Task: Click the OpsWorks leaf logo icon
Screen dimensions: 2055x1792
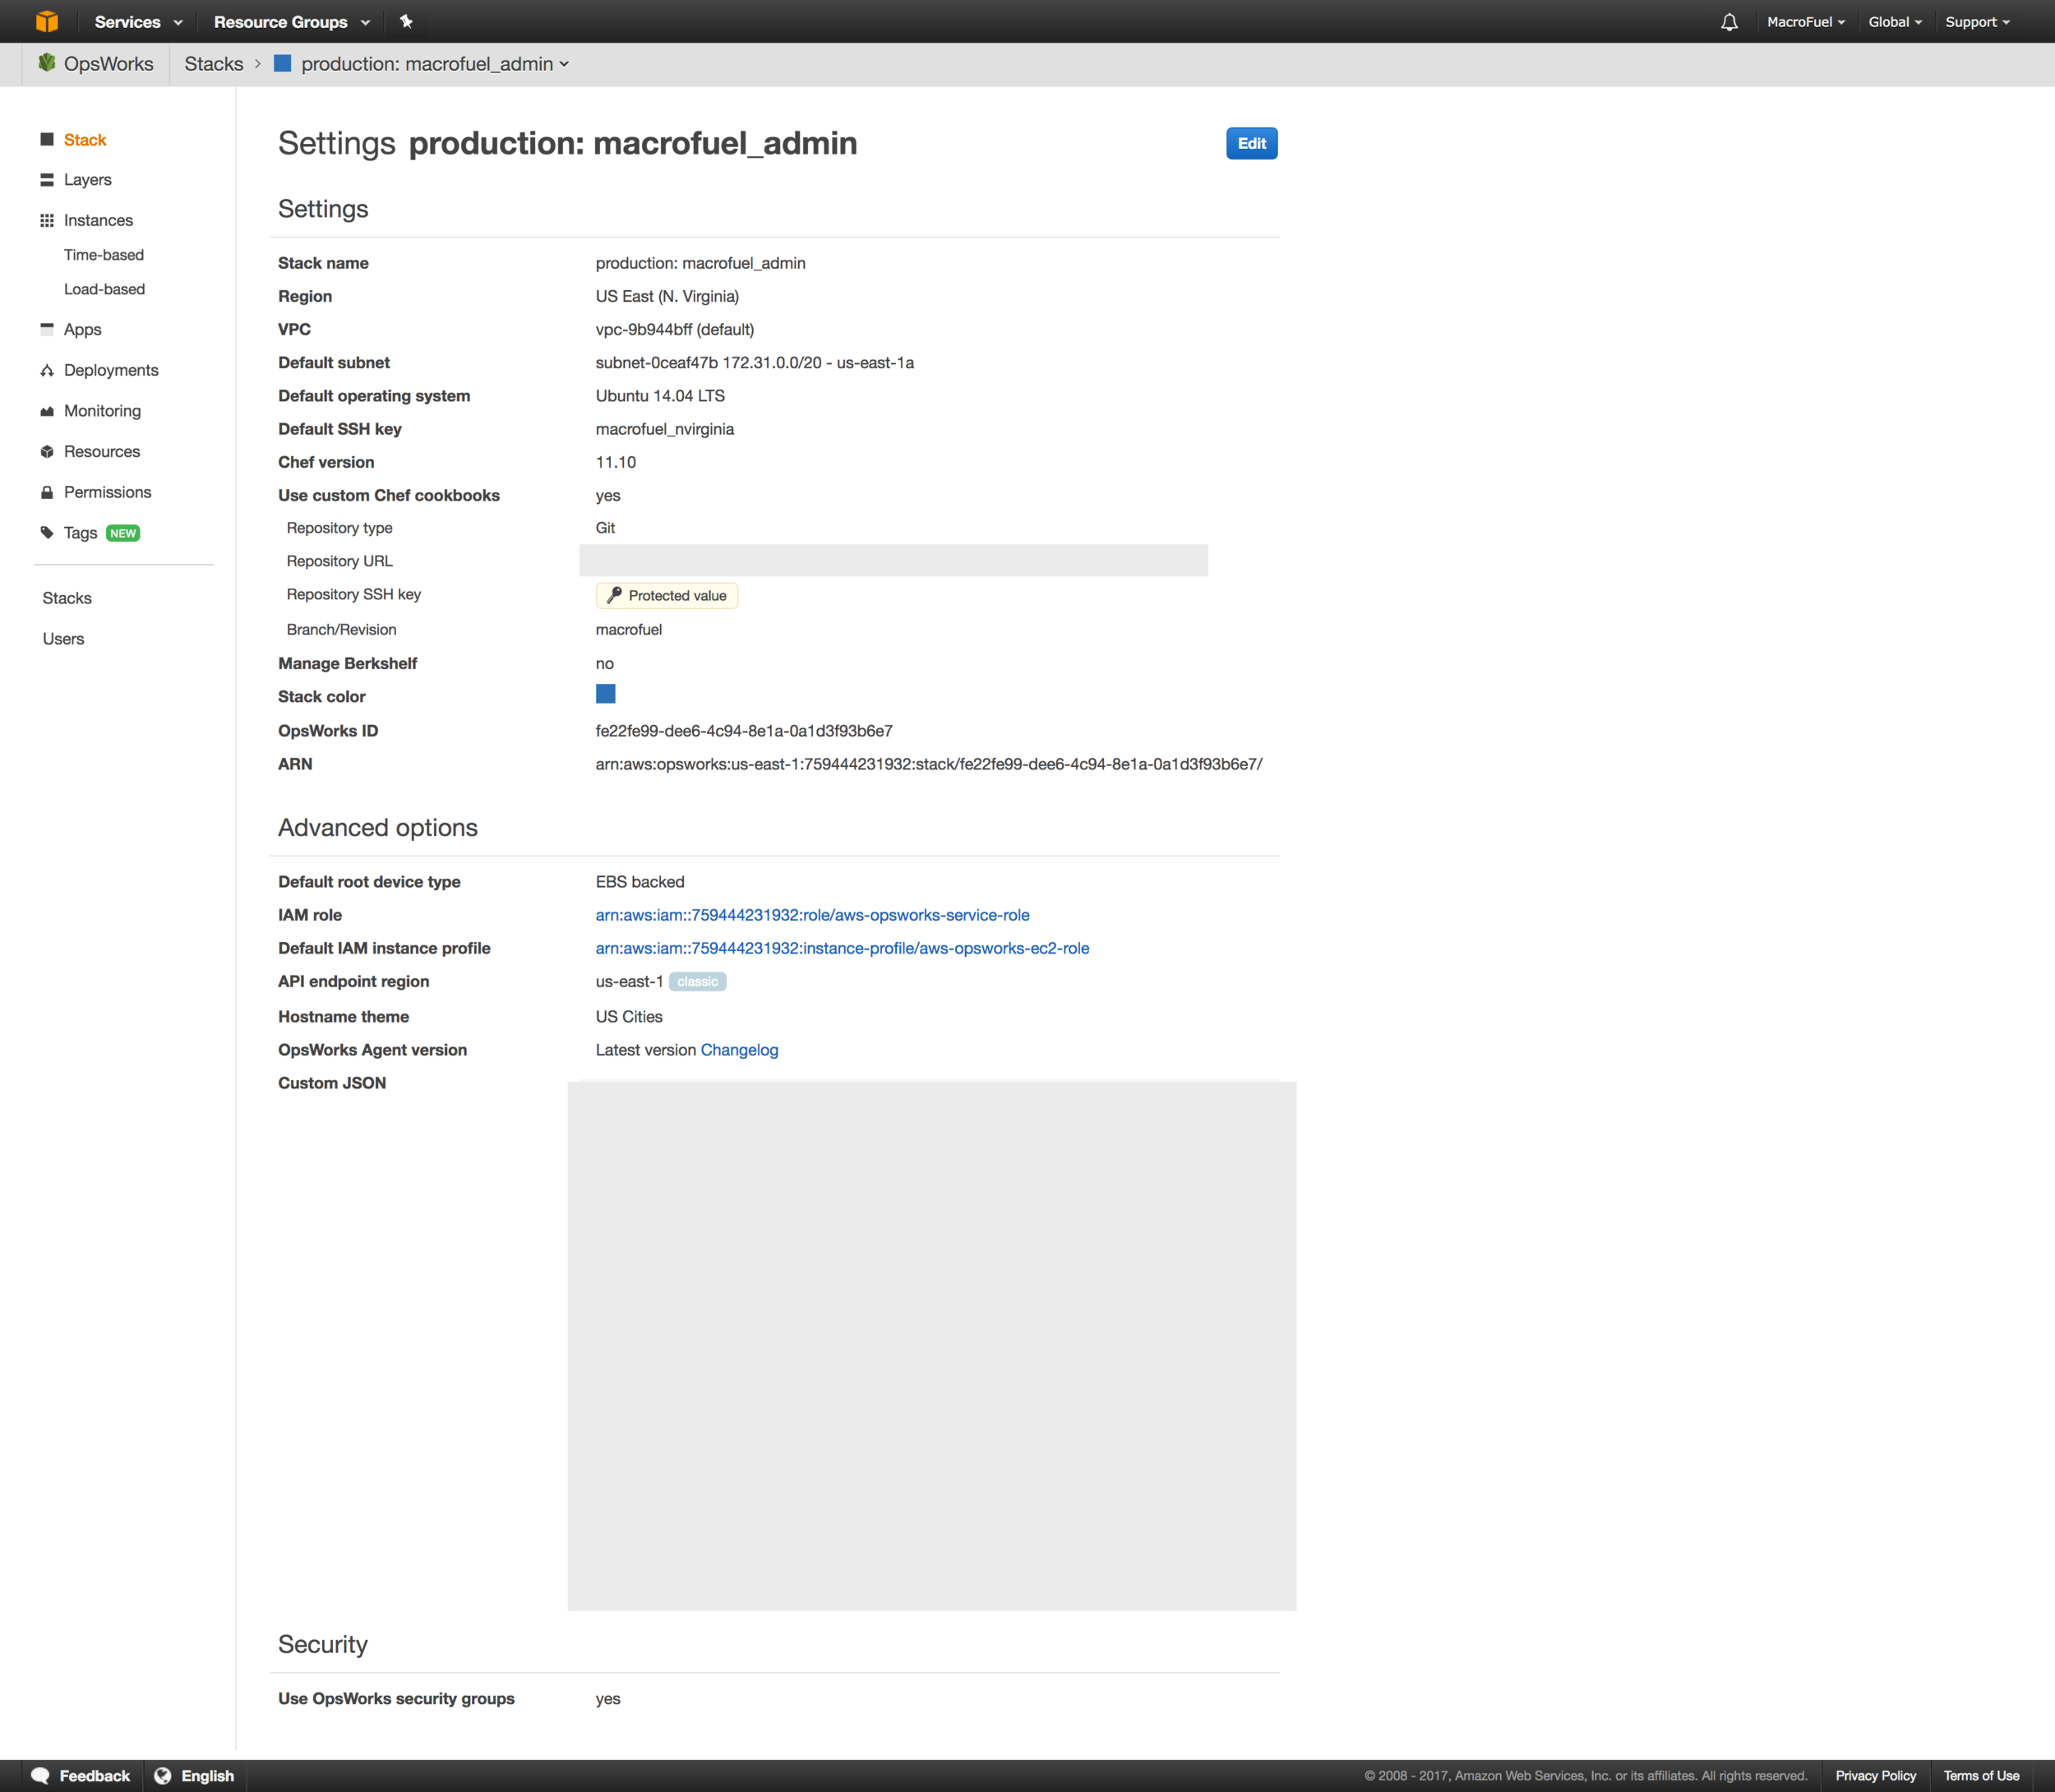Action: tap(47, 63)
